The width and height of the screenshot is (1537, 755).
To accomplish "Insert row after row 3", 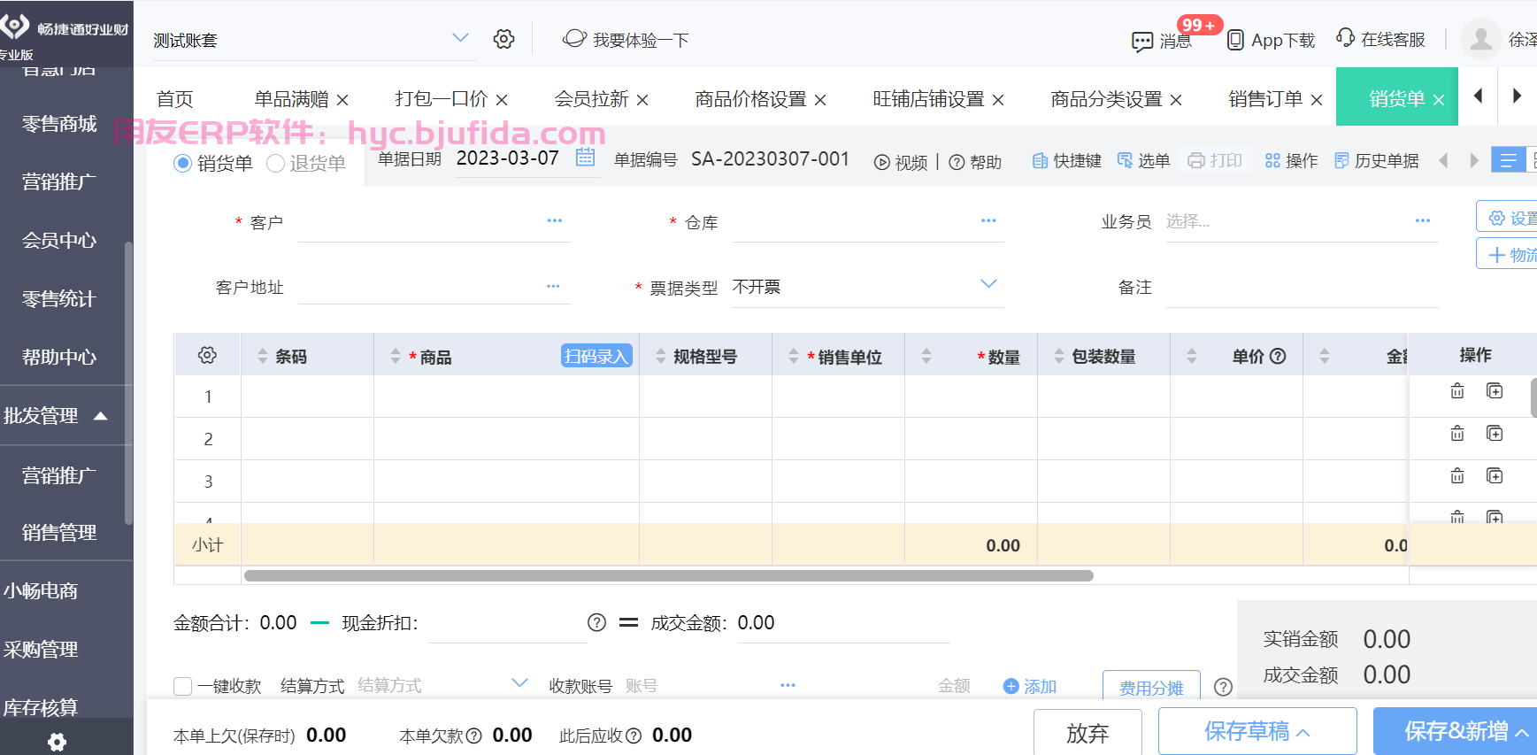I will (x=1495, y=476).
